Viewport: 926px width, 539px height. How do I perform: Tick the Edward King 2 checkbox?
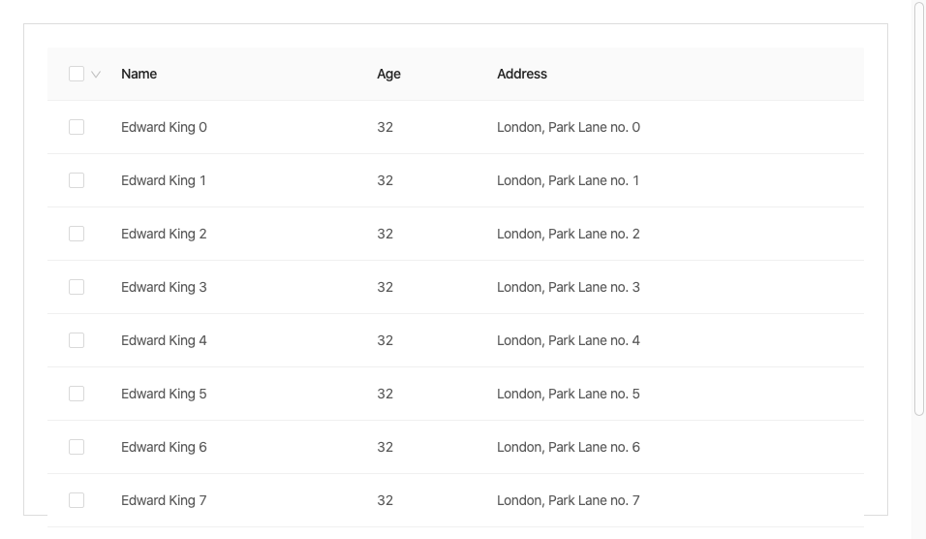pyautogui.click(x=77, y=234)
